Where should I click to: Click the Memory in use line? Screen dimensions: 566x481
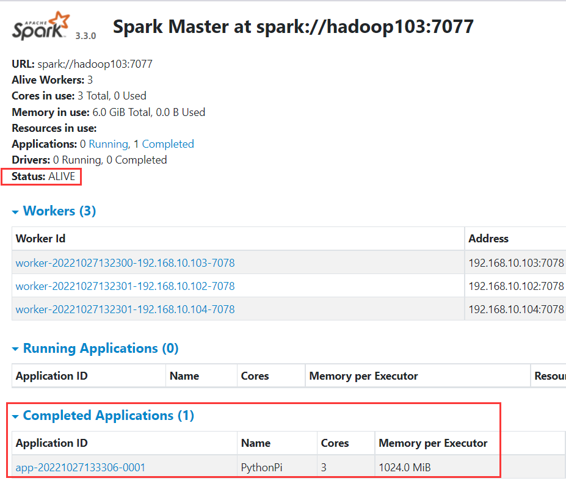pos(108,112)
